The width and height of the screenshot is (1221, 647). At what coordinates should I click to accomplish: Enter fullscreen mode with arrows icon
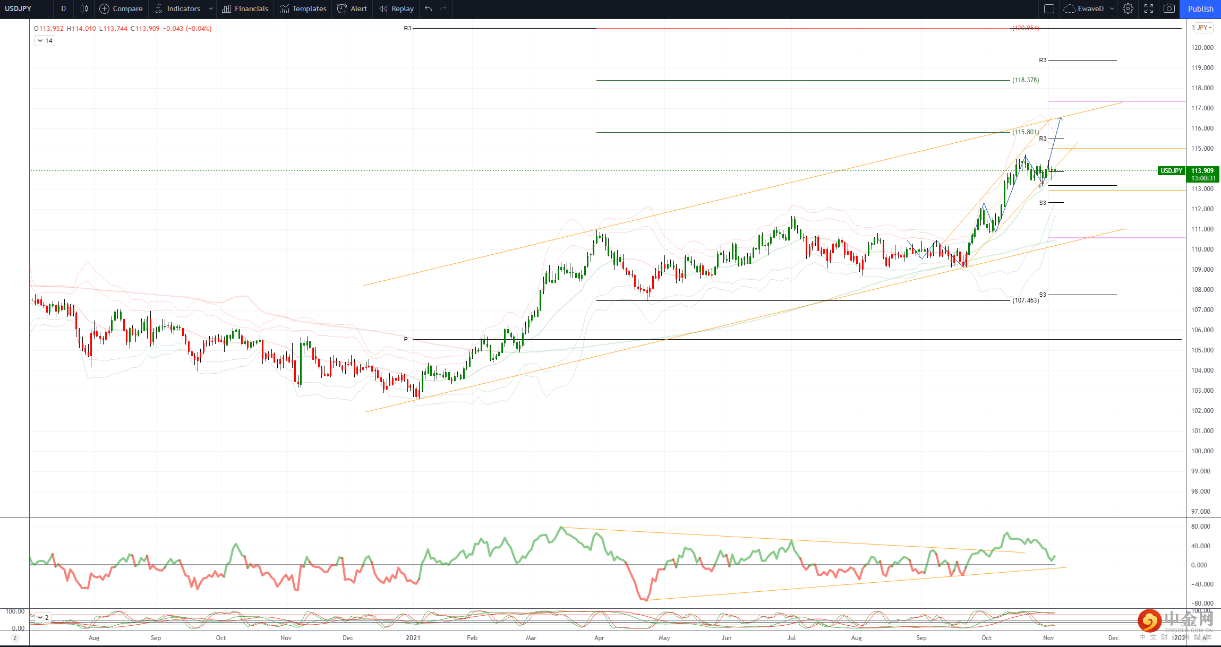click(1149, 8)
